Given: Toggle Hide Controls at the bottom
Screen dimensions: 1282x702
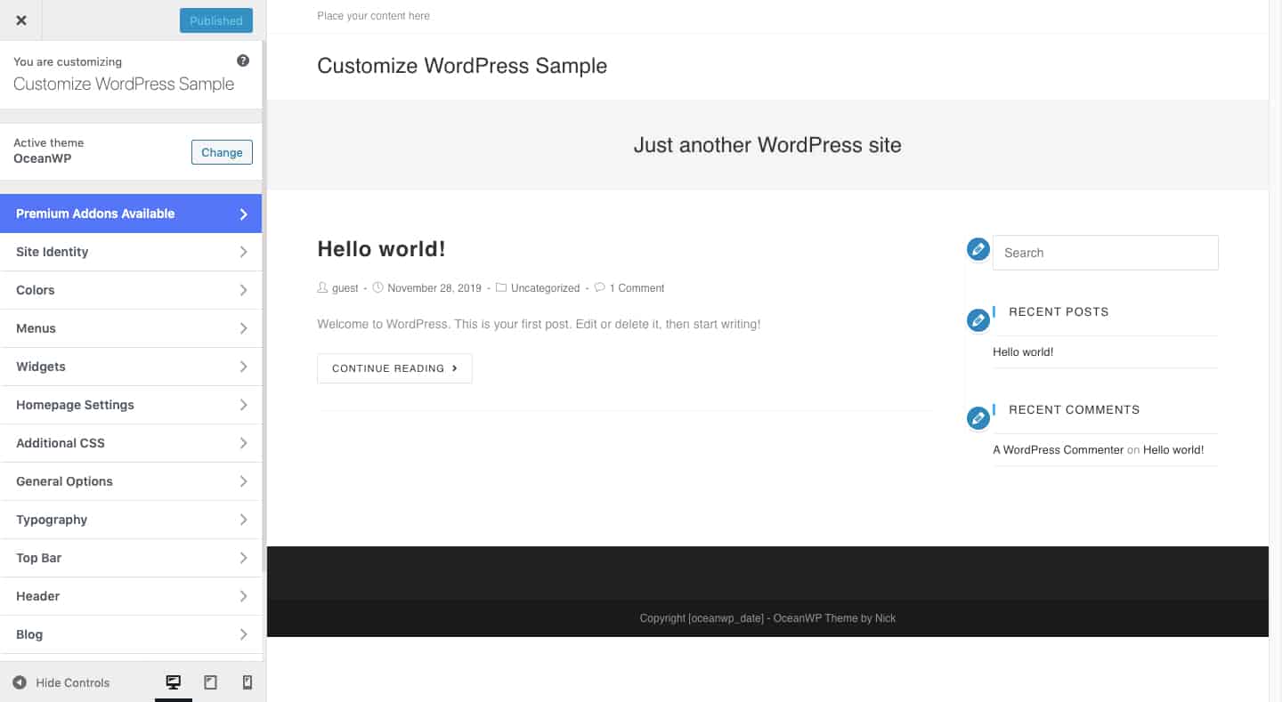Looking at the screenshot, I should (62, 682).
